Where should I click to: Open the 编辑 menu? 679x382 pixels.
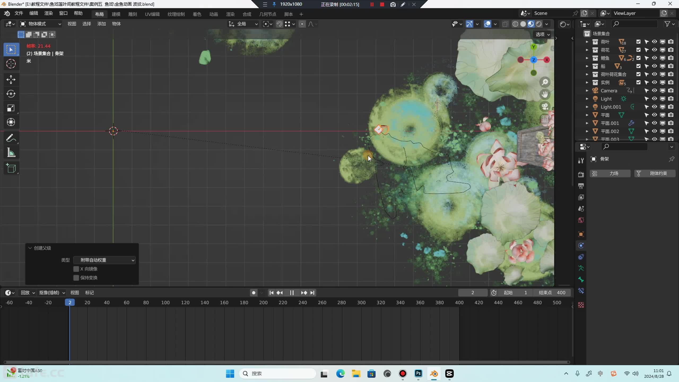point(34,13)
